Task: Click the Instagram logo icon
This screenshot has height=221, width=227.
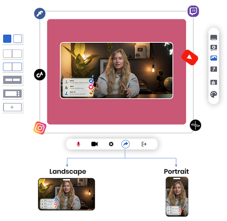Action: [40, 128]
